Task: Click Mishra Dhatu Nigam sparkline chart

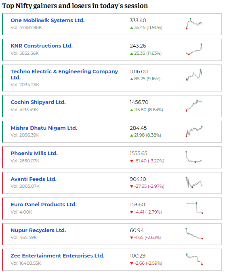Action: [194, 131]
